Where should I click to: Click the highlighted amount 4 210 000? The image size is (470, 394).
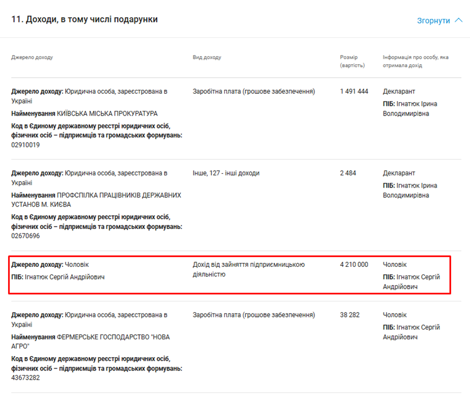coord(354,265)
